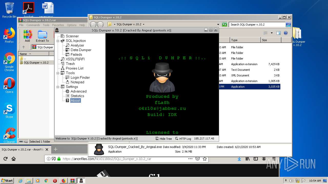The width and height of the screenshot is (328, 184).
Task: Click the Advanced gear icon
Action: [x=67, y=91]
